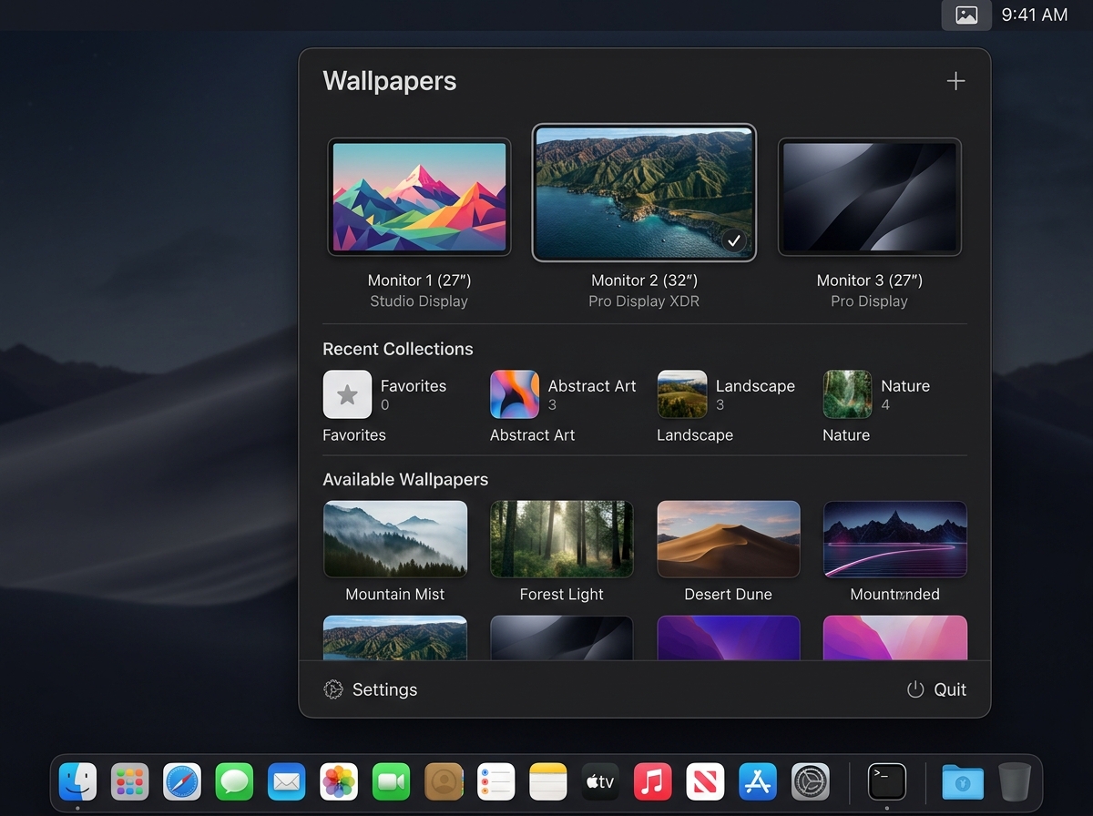Choose the Desert Dune wallpaper thumbnail
This screenshot has height=816, width=1093.
pos(729,539)
